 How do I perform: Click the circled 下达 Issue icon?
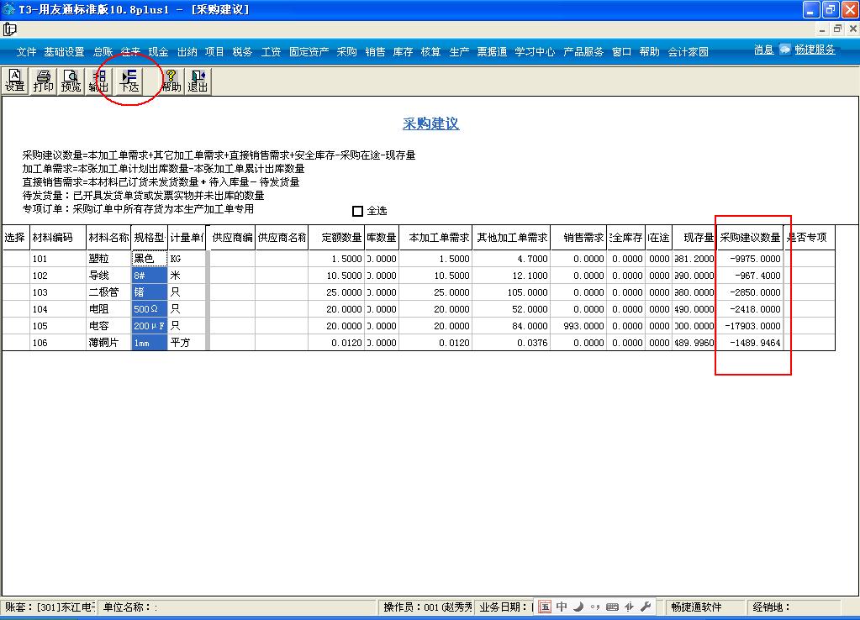(128, 81)
